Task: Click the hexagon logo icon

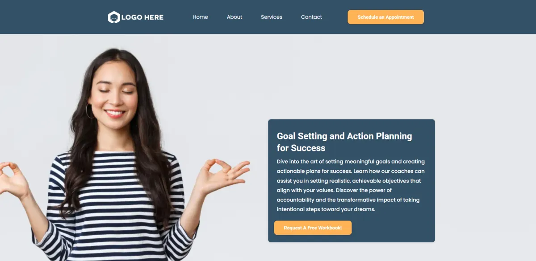Action: 114,17
